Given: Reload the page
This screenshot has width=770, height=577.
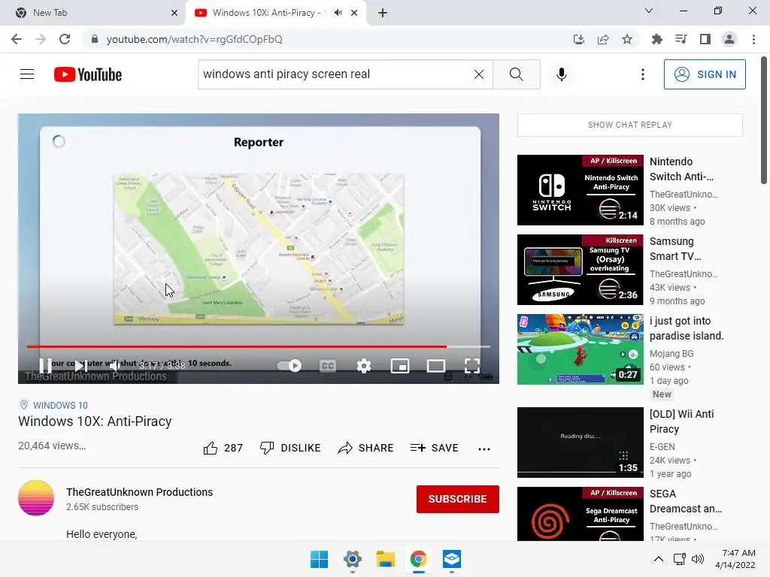Looking at the screenshot, I should point(65,39).
